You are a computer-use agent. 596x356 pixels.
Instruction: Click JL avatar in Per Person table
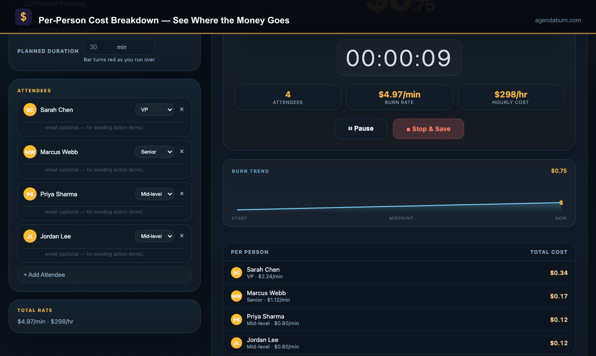coord(237,343)
